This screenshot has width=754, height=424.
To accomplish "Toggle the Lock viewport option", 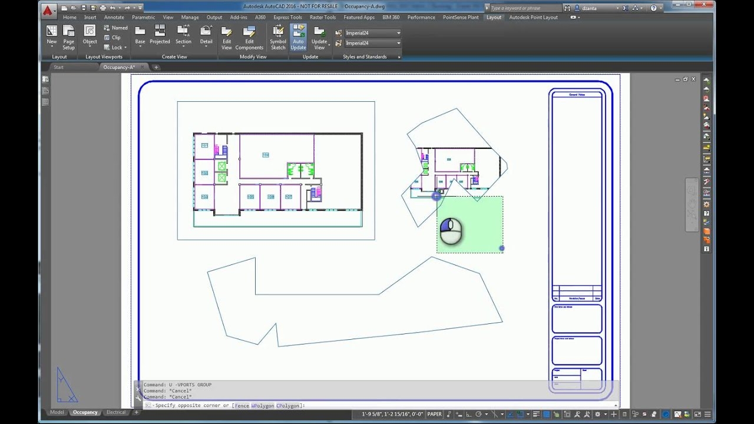I will [x=115, y=48].
